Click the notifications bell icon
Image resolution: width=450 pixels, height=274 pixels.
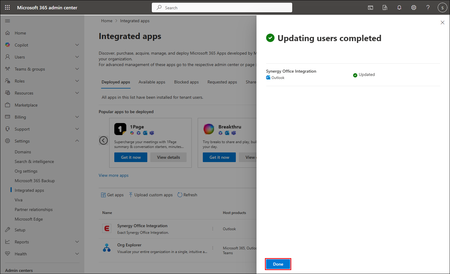point(399,8)
